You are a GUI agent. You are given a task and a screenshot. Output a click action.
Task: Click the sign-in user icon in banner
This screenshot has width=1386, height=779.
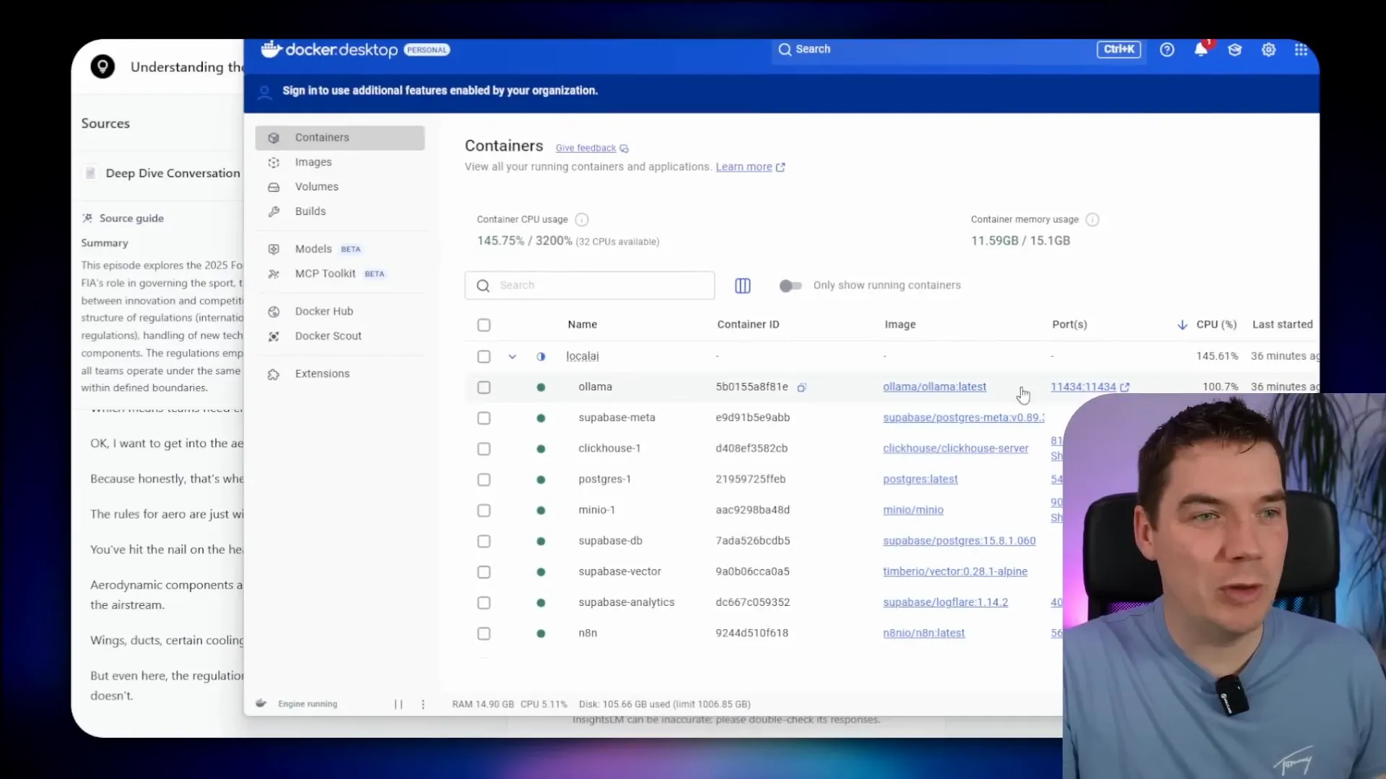click(x=264, y=92)
